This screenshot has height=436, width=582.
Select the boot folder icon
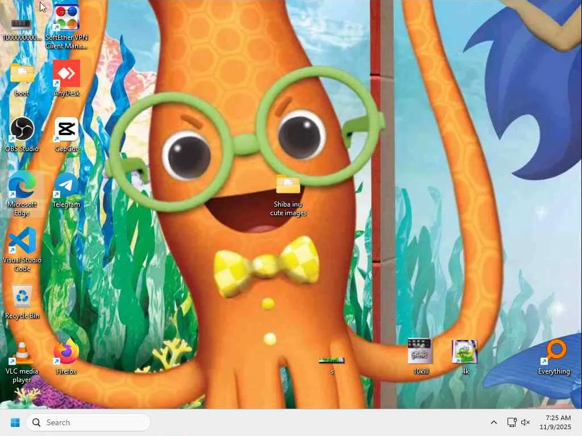(x=22, y=79)
